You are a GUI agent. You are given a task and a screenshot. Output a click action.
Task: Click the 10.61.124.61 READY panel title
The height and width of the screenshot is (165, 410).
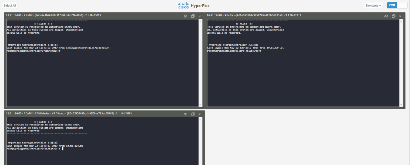click(x=54, y=16)
